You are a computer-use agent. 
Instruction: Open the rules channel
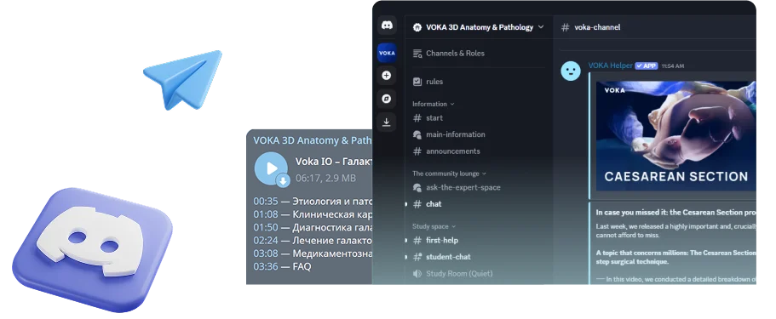click(428, 82)
